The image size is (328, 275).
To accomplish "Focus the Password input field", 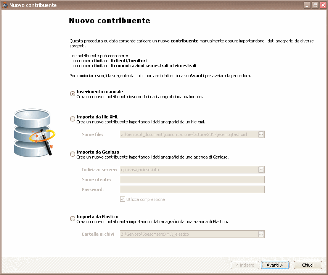I will 192,189.
